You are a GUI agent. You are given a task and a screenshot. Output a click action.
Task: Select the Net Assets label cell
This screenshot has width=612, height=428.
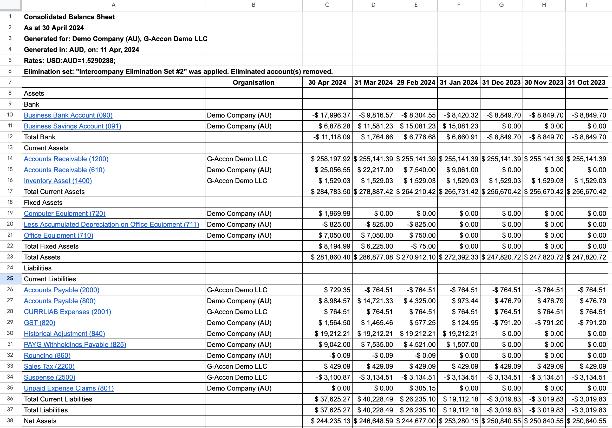(40, 420)
